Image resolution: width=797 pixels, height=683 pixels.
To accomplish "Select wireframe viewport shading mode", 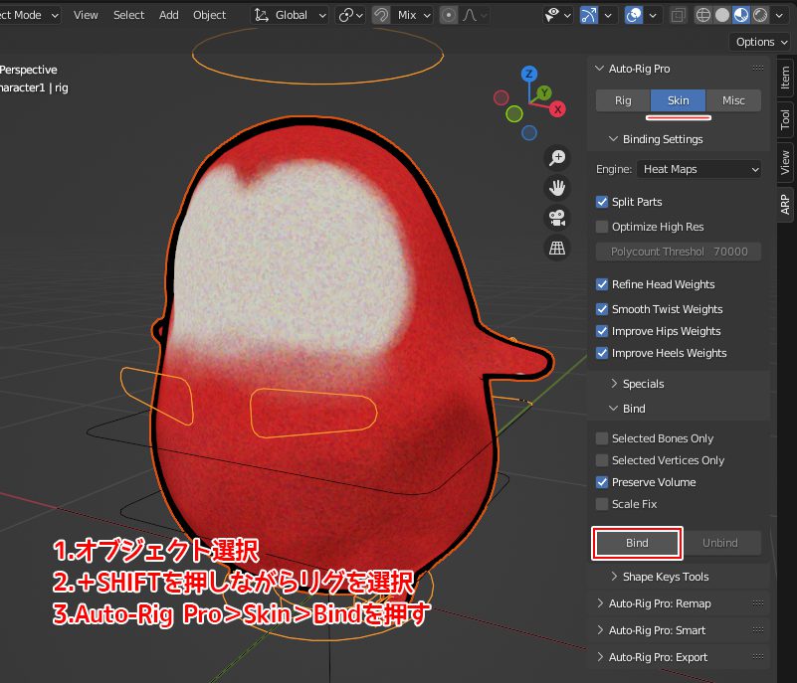I will 703,15.
